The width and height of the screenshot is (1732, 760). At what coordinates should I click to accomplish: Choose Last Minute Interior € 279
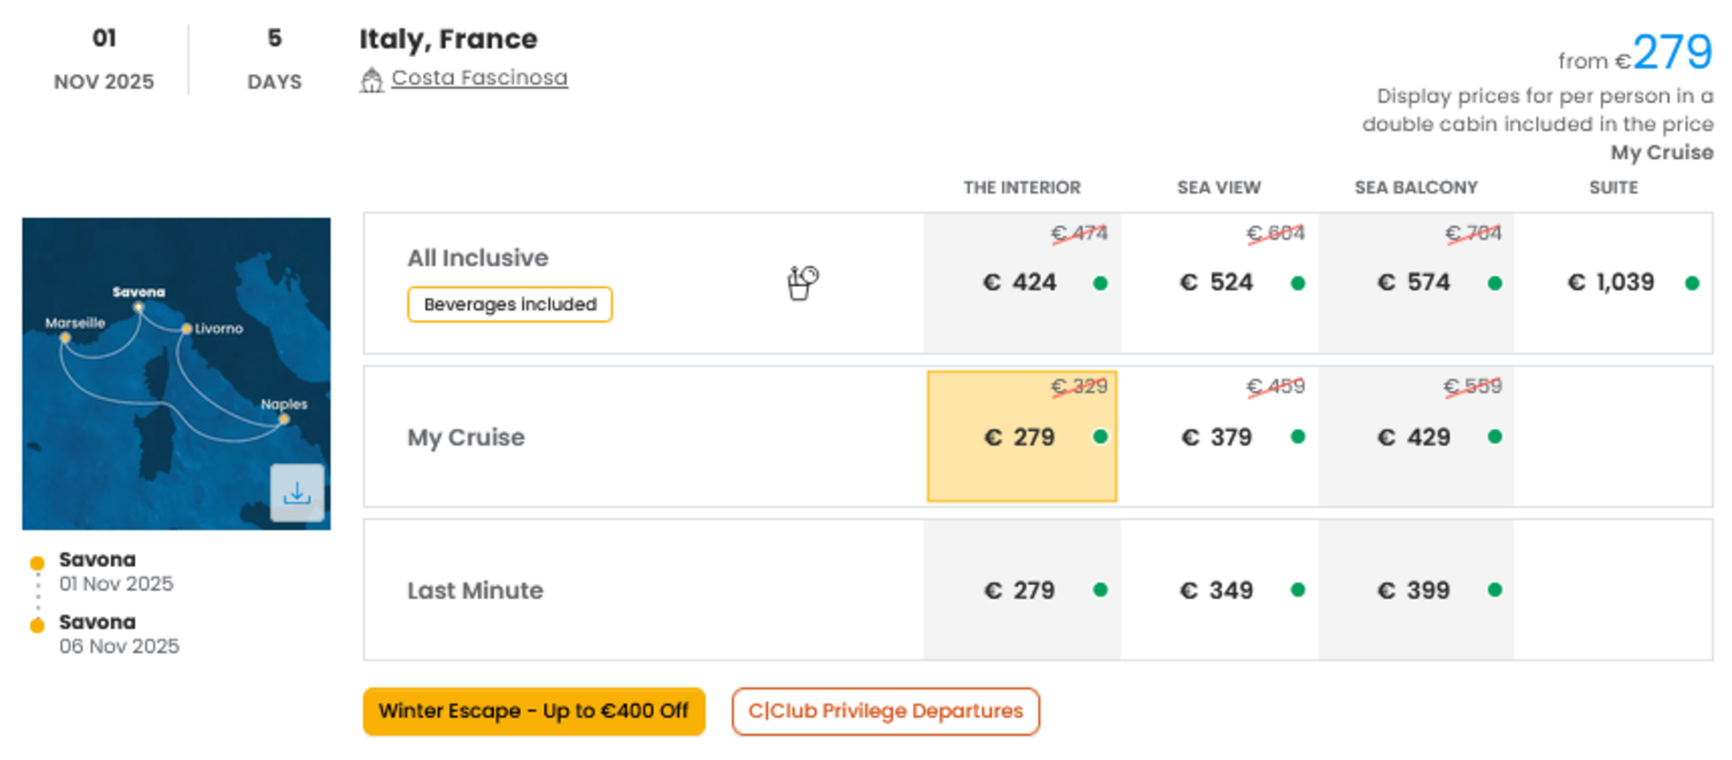(1022, 590)
